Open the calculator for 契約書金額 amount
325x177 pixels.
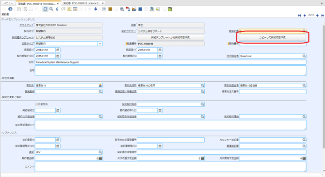[x=100, y=159]
